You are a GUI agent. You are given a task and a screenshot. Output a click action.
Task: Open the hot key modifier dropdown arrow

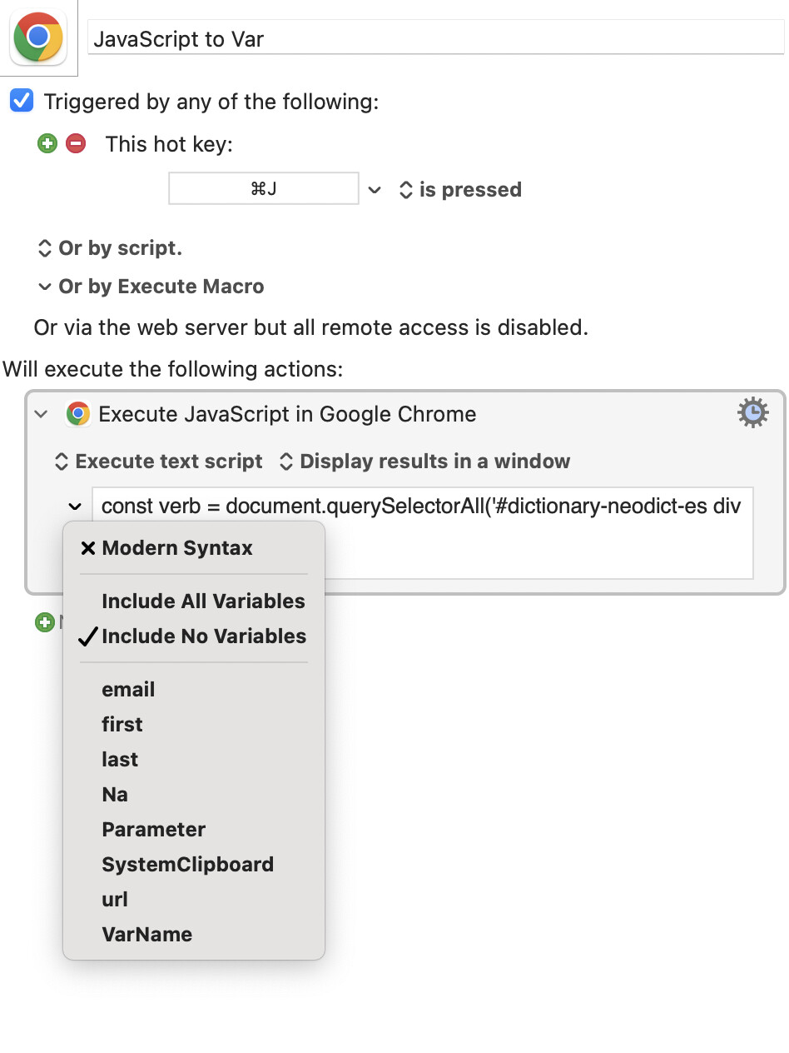pyautogui.click(x=375, y=190)
